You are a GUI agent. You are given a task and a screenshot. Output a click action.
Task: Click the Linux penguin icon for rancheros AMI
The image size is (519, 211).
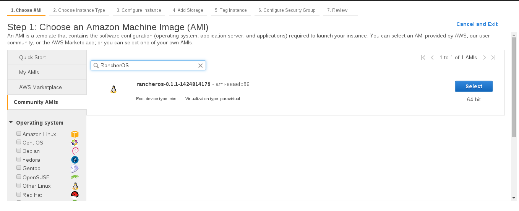pyautogui.click(x=113, y=89)
